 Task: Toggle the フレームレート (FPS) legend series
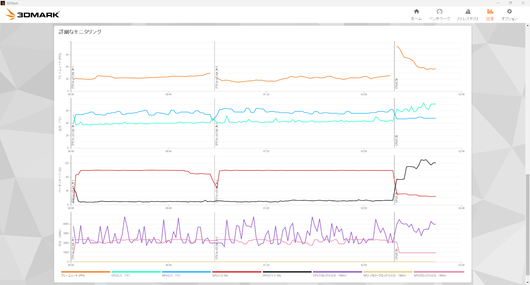click(85, 274)
